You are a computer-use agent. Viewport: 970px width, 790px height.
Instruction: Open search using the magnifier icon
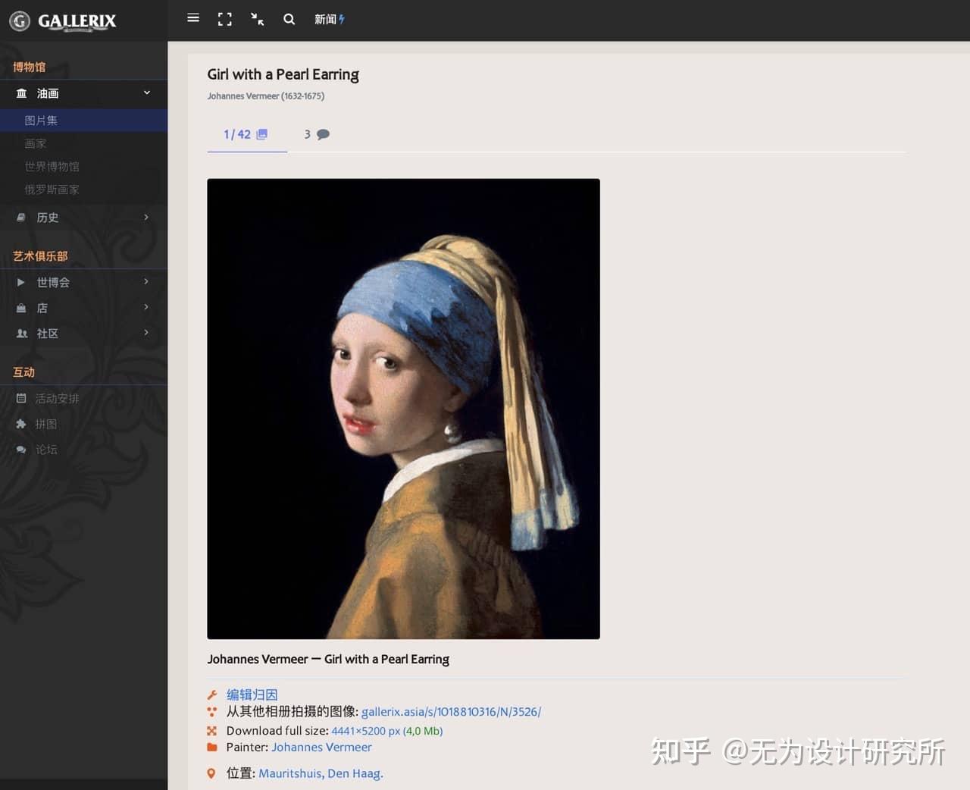point(289,20)
